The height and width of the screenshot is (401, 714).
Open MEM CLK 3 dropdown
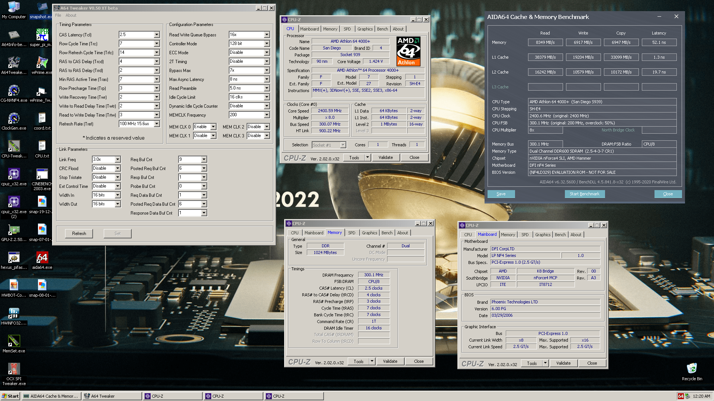coord(267,136)
